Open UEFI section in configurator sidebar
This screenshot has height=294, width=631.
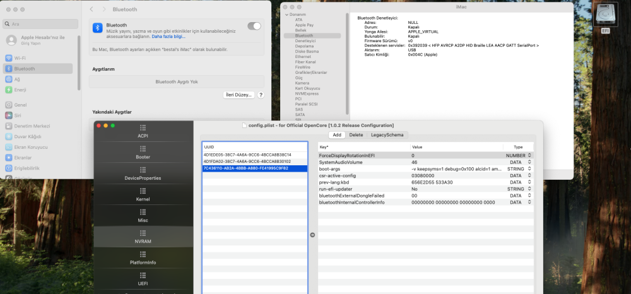pyautogui.click(x=143, y=279)
